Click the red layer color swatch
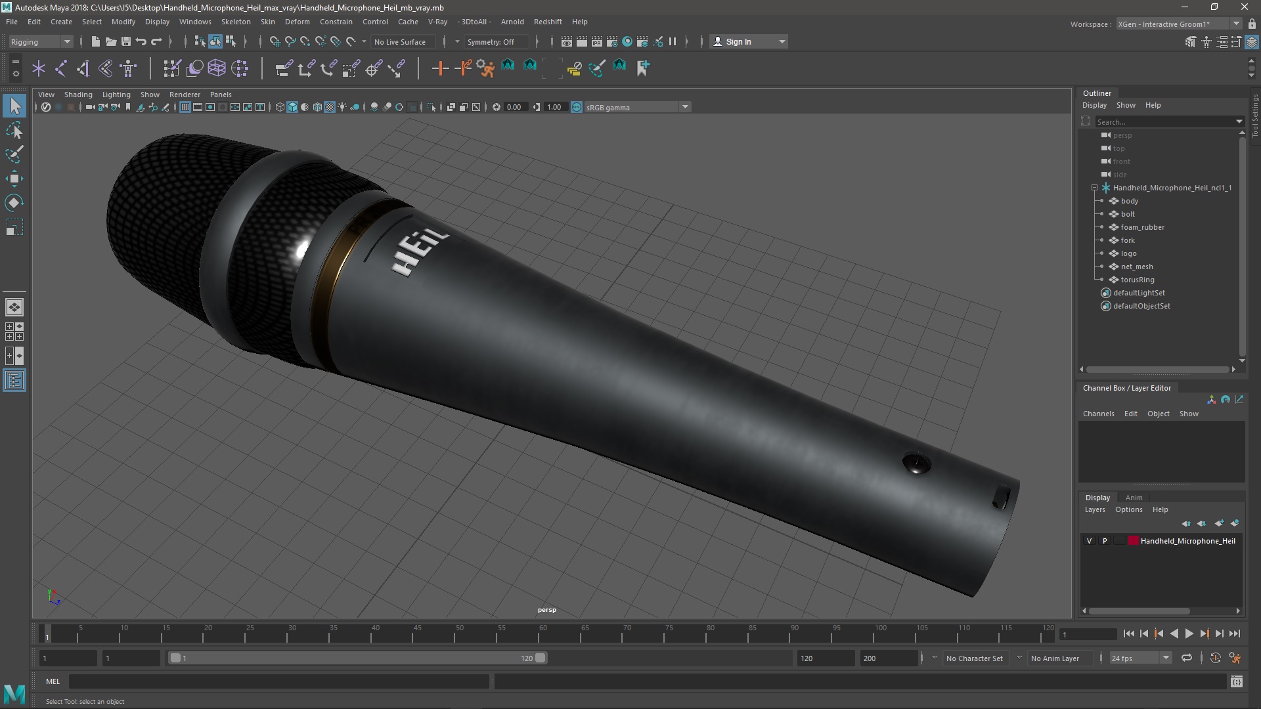 coord(1134,541)
